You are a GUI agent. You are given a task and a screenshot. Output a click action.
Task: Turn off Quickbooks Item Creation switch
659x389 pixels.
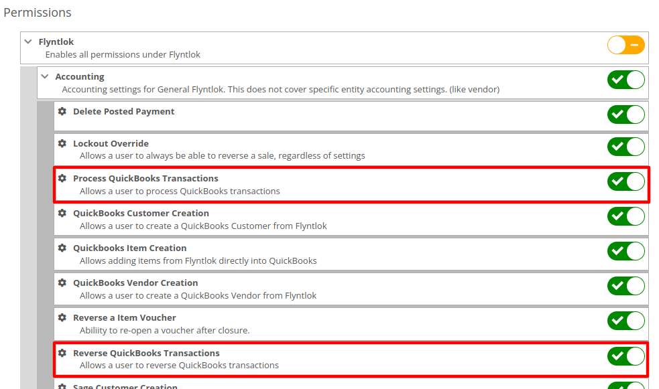point(625,251)
